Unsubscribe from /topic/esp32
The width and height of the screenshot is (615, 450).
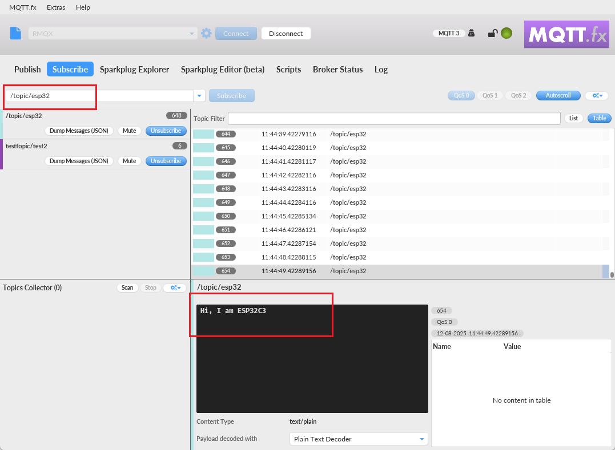click(x=166, y=131)
